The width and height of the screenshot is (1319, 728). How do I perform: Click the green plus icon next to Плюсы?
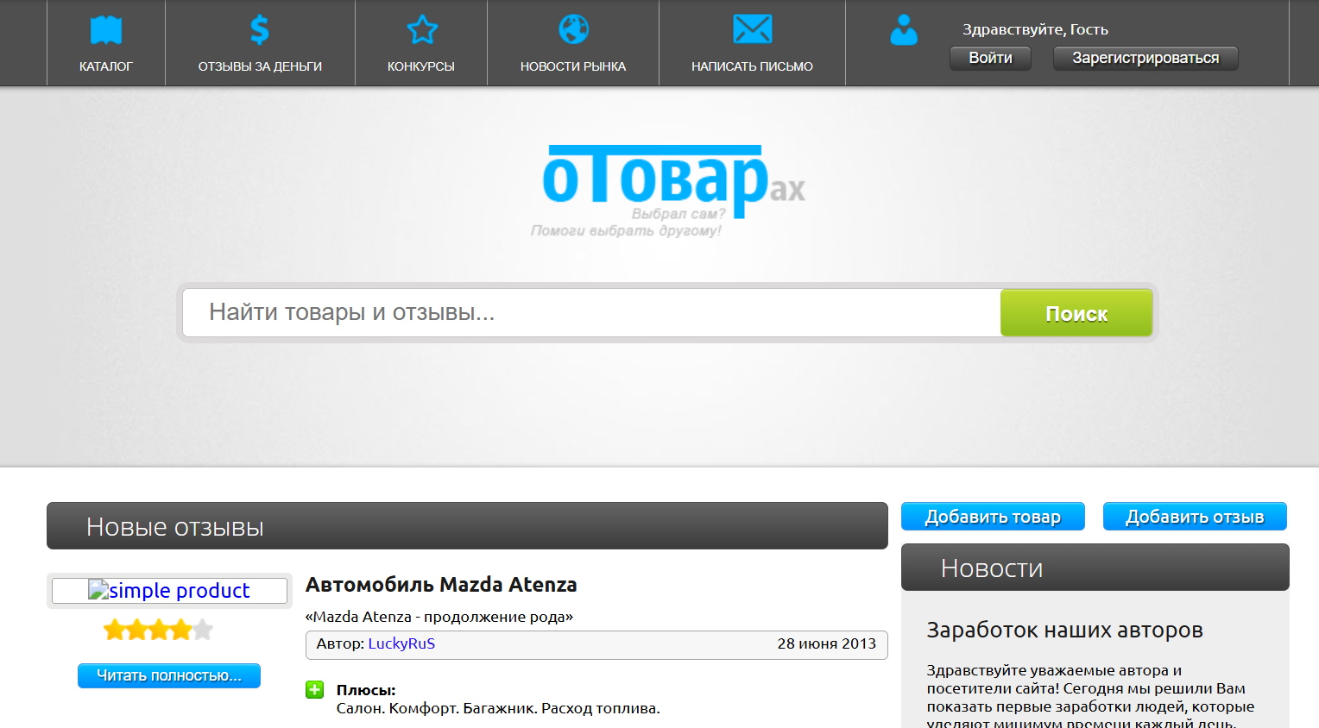(x=315, y=689)
